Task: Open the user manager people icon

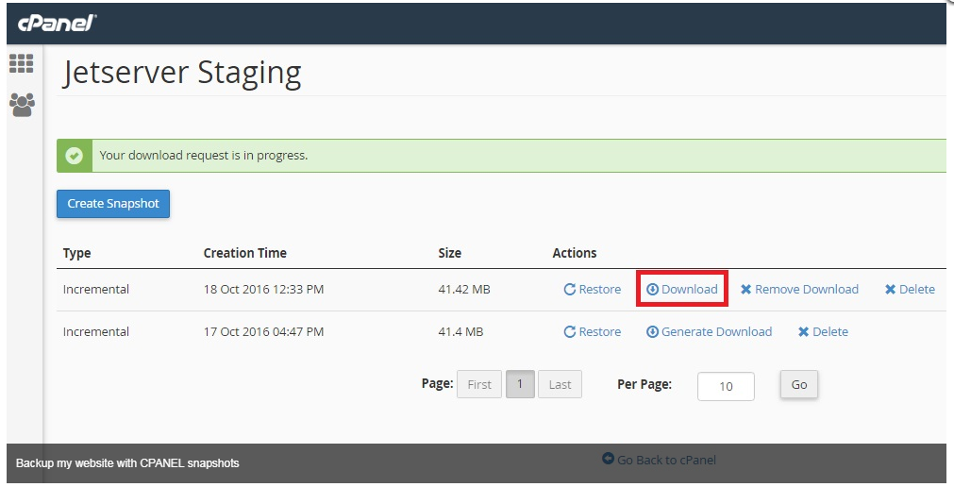Action: (22, 105)
